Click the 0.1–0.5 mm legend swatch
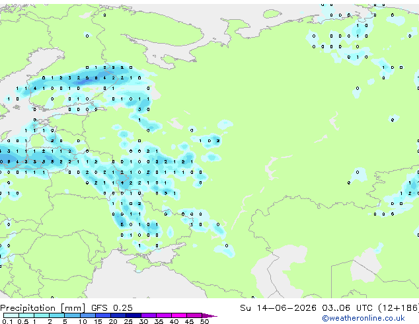The height and width of the screenshot is (324, 419). [11, 315]
